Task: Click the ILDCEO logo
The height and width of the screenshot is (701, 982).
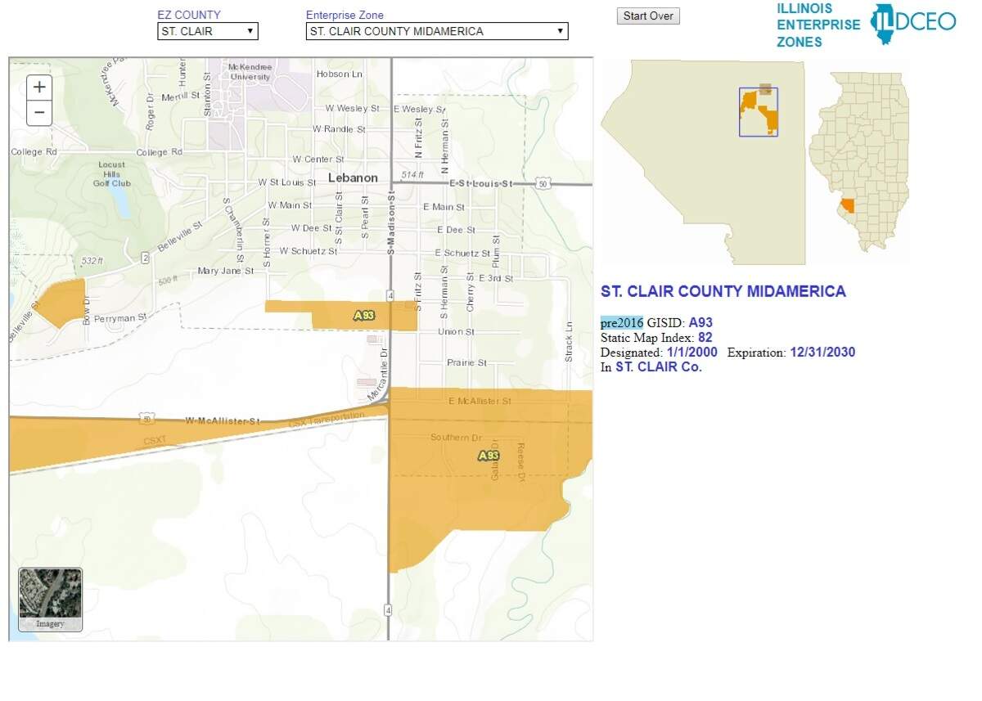Action: pyautogui.click(x=912, y=23)
